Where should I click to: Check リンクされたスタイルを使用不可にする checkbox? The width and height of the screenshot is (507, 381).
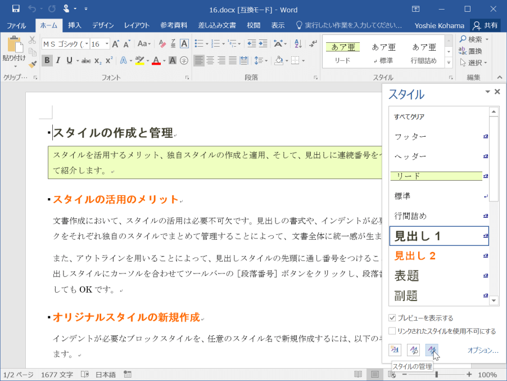pos(392,331)
